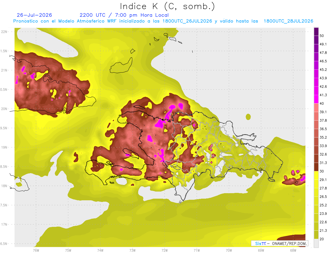This screenshot has width=329, height=254.
Task: Click the Indice K title text
Action: pos(167,6)
